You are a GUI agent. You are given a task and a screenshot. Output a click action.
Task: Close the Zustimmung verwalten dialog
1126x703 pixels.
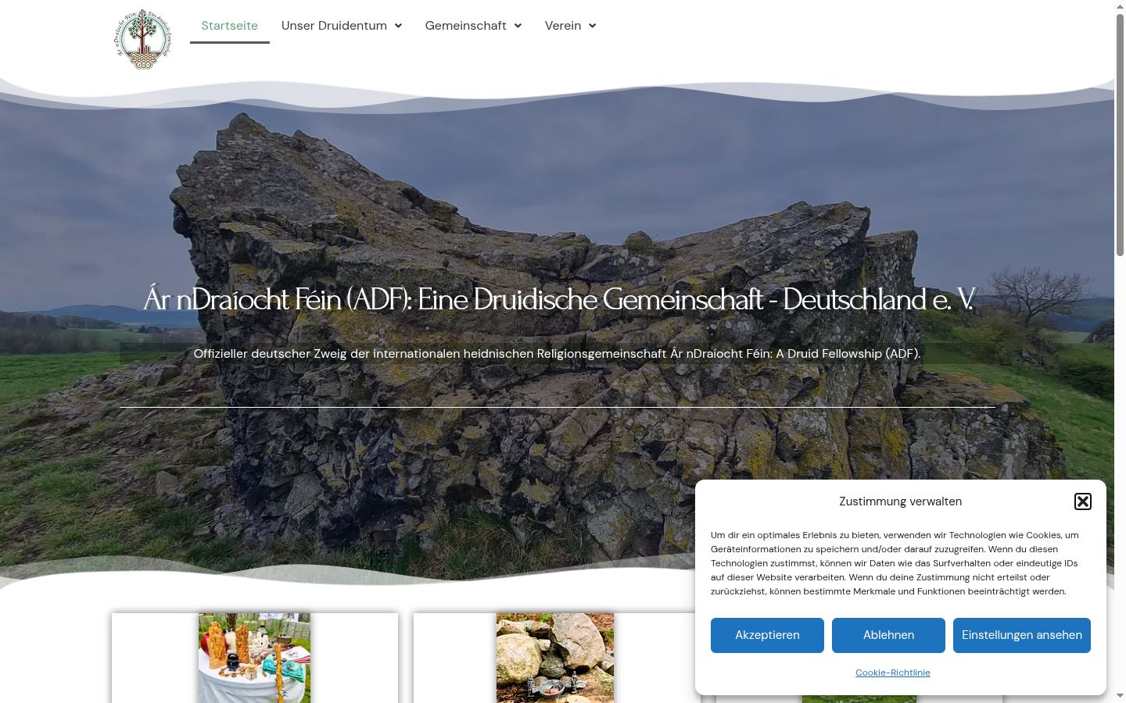coord(1083,501)
